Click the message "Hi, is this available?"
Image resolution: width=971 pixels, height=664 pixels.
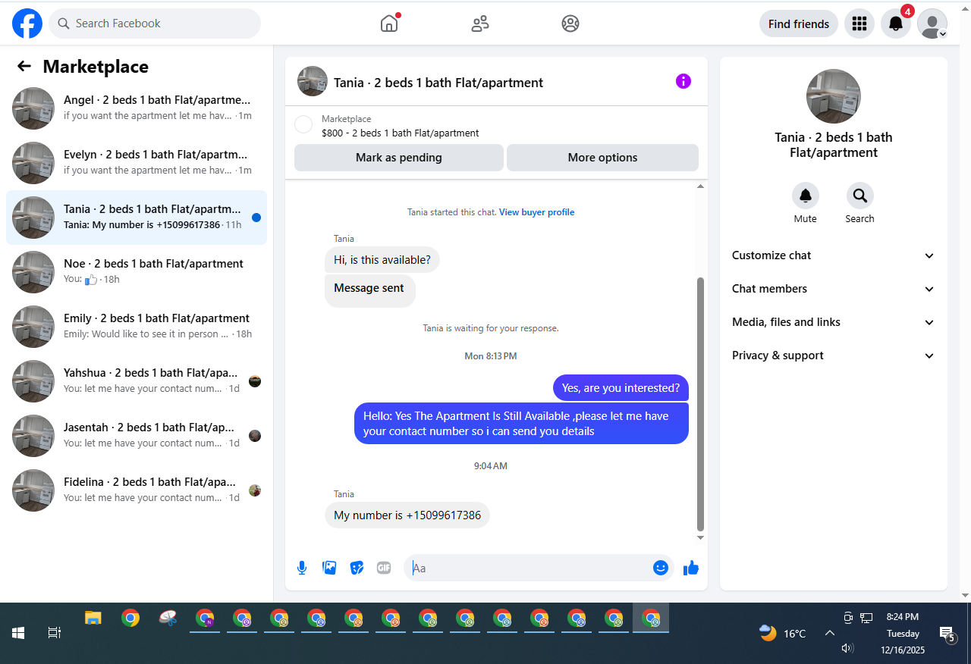pos(382,260)
